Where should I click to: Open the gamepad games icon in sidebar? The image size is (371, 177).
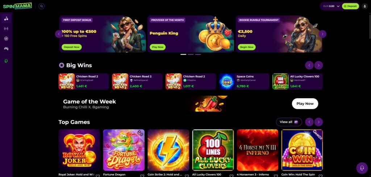[x=6, y=49]
